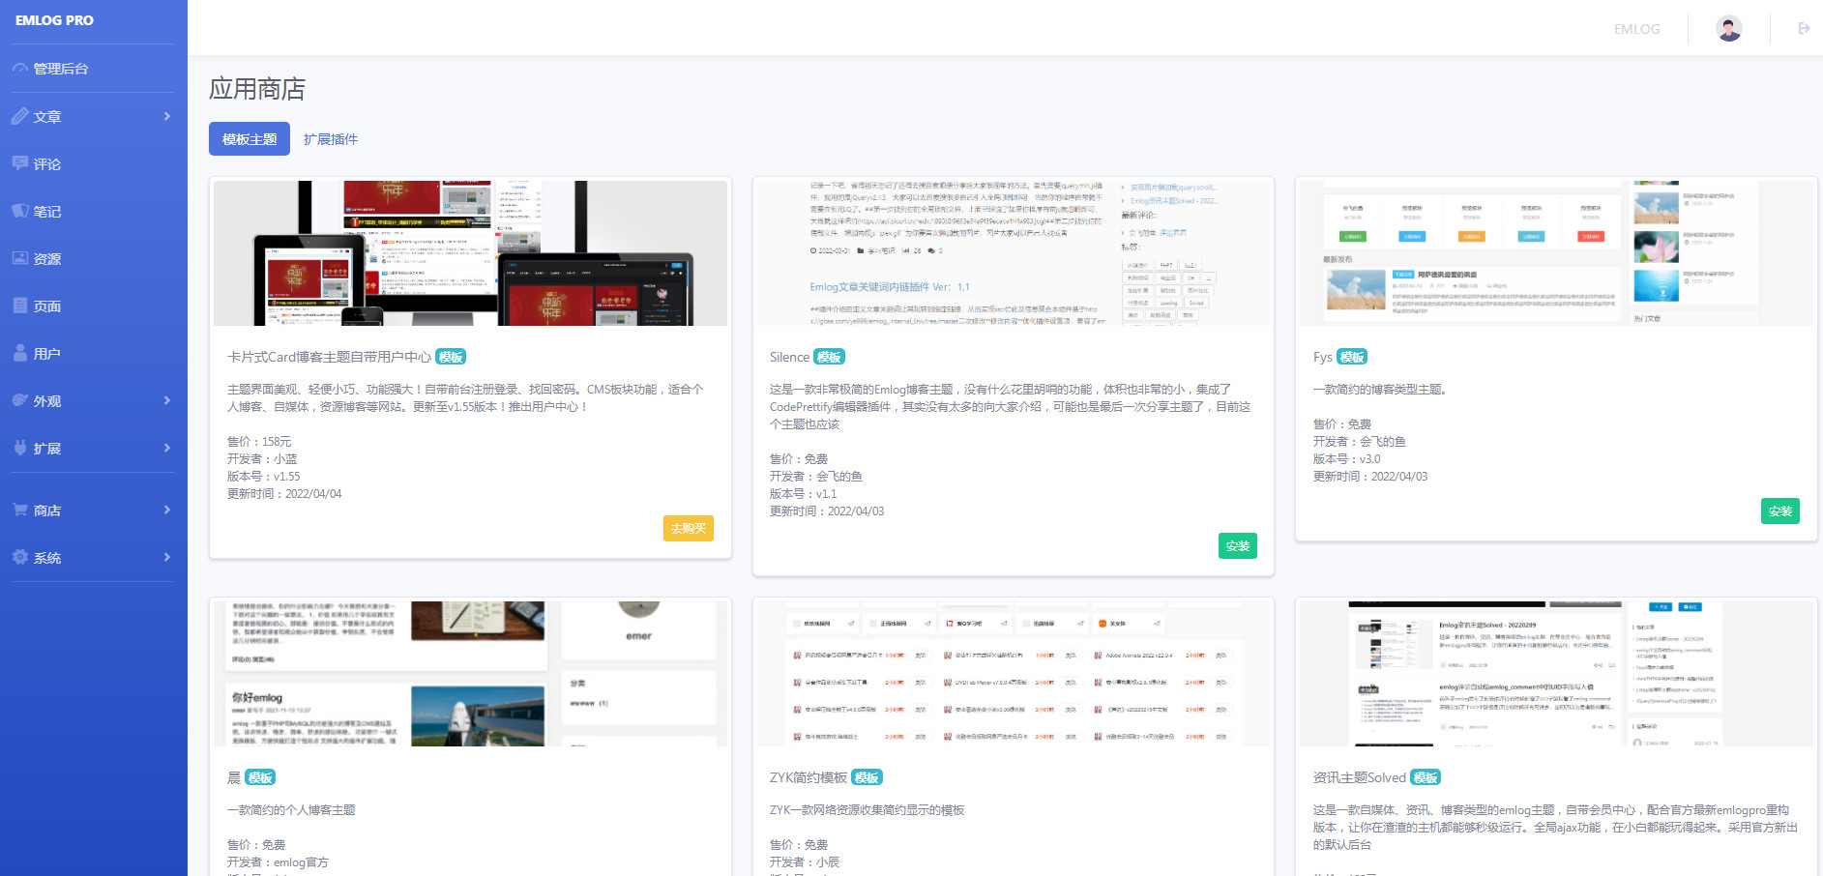The image size is (1823, 876).
Task: Click the ZYK简约模板 preview thumbnail
Action: tap(1013, 674)
